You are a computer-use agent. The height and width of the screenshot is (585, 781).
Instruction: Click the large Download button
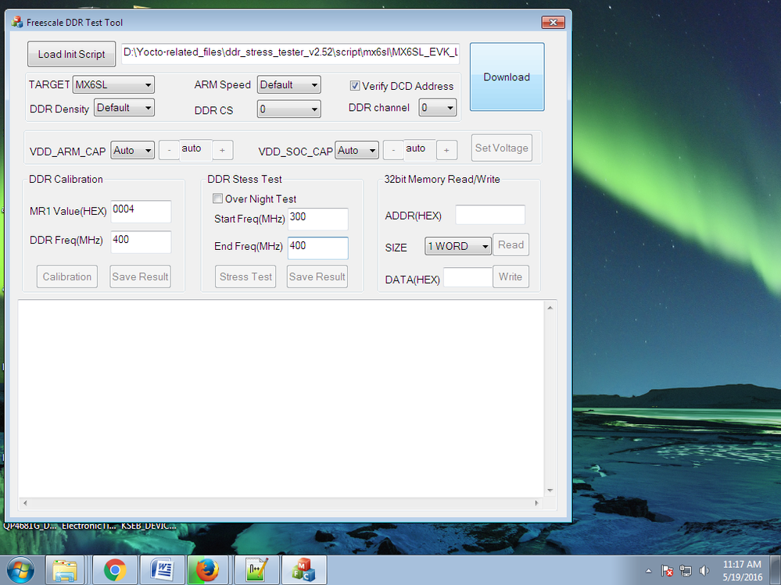pos(507,77)
